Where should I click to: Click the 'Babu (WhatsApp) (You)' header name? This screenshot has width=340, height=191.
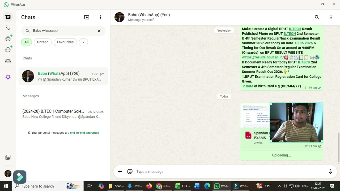(149, 15)
